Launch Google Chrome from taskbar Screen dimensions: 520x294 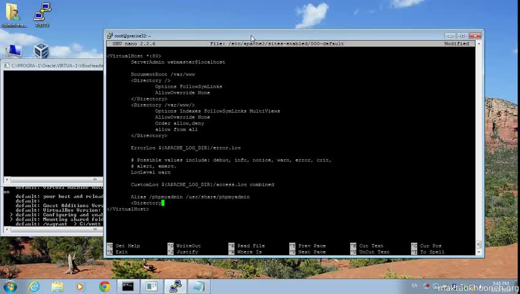(104, 287)
